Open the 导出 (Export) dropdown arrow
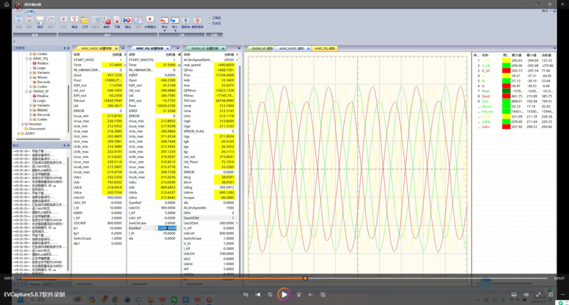The height and width of the screenshot is (305, 569). pyautogui.click(x=164, y=30)
